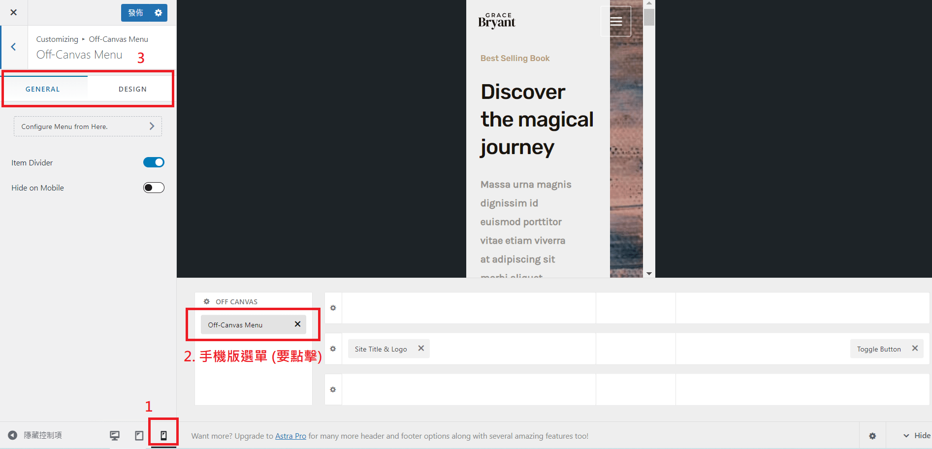The width and height of the screenshot is (932, 449).
Task: Click the Grace Bryant logo in preview
Action: point(497,21)
